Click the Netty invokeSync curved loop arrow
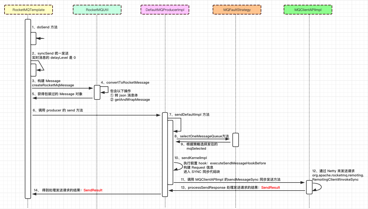 coord(317,186)
